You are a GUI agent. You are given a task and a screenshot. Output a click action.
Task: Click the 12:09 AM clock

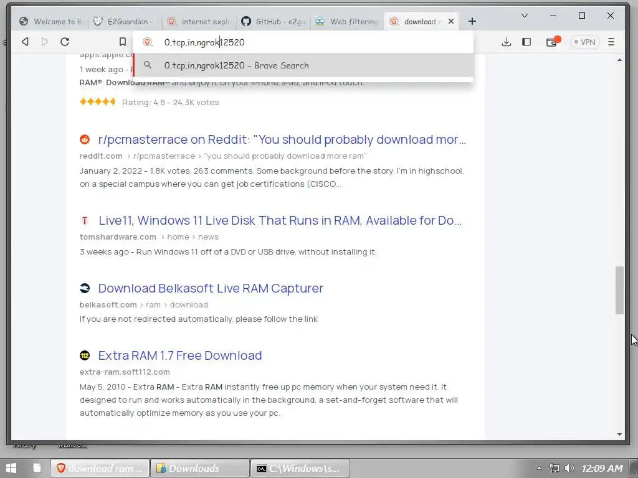pyautogui.click(x=602, y=468)
